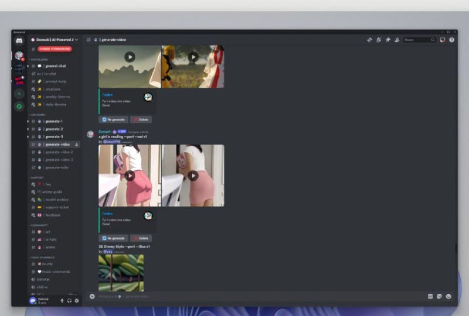Click the red unread mentions pill button

pyautogui.click(x=55, y=49)
